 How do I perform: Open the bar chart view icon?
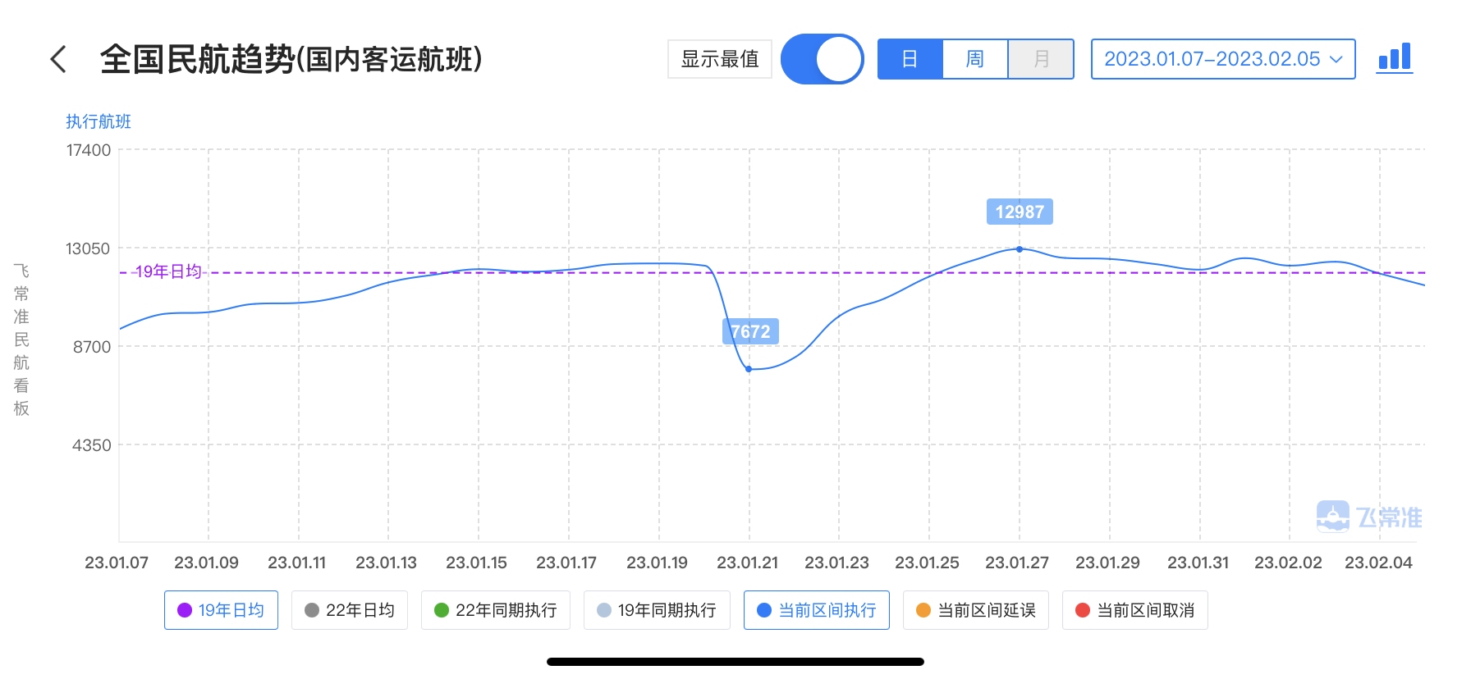[x=1395, y=58]
